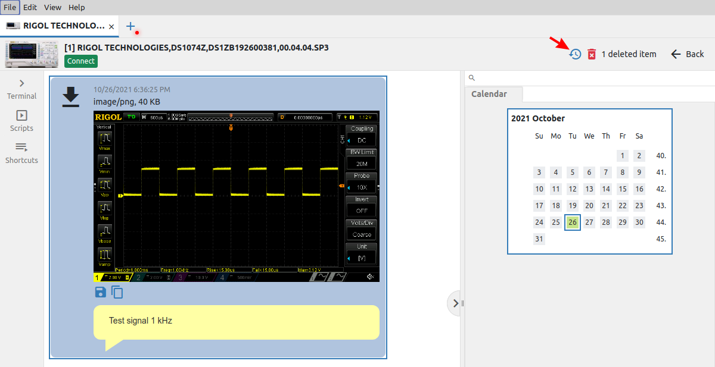Open the View menu
The image size is (715, 367).
pos(52,8)
